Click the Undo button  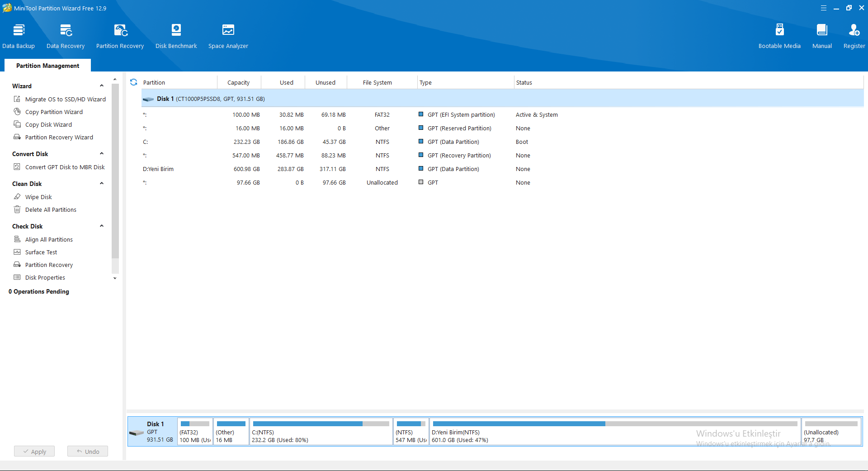click(x=88, y=451)
